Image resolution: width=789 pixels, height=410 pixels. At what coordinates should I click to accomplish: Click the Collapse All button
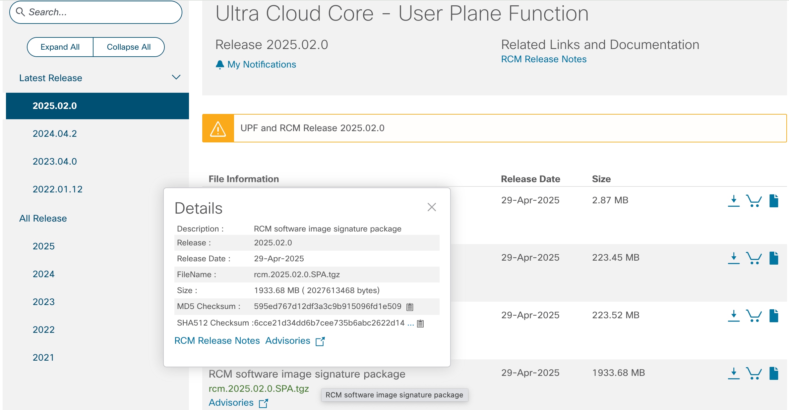(129, 47)
